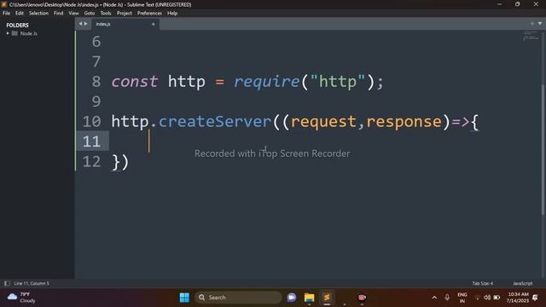Open the Goto menu

[89, 14]
